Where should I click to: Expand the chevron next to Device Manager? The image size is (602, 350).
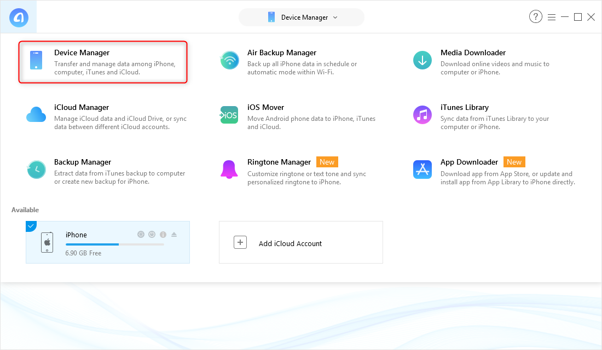[335, 17]
